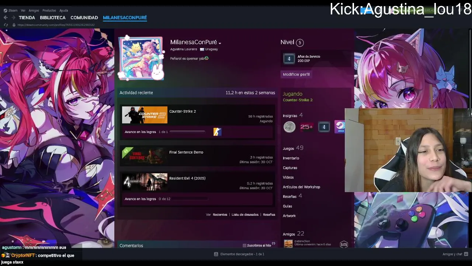Go back with the left arrow
The image size is (472, 266).
[x=6, y=17]
